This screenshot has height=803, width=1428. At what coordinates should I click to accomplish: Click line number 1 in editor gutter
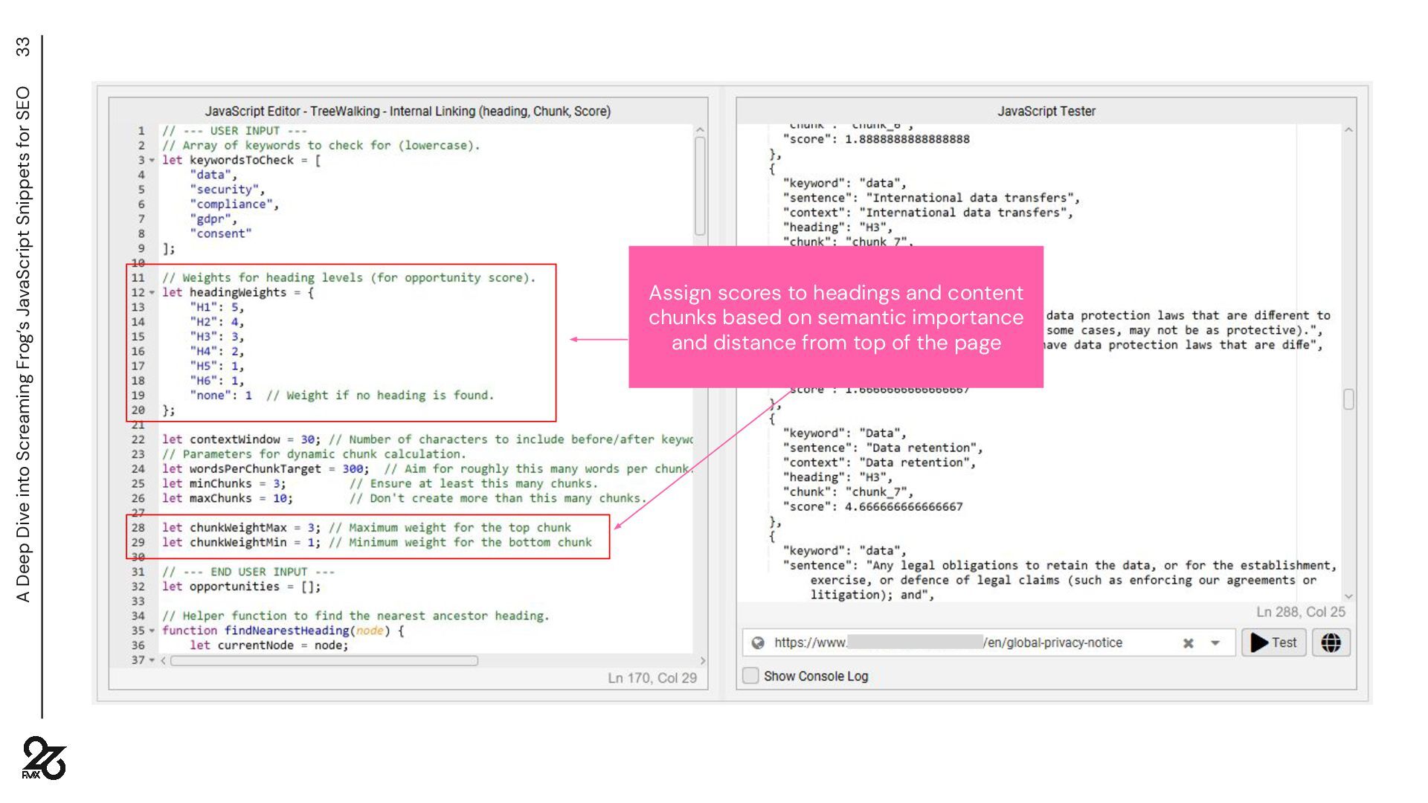click(141, 131)
